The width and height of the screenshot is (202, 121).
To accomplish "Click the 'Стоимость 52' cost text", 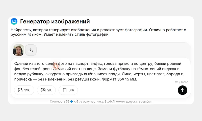I will tap(60, 101).
